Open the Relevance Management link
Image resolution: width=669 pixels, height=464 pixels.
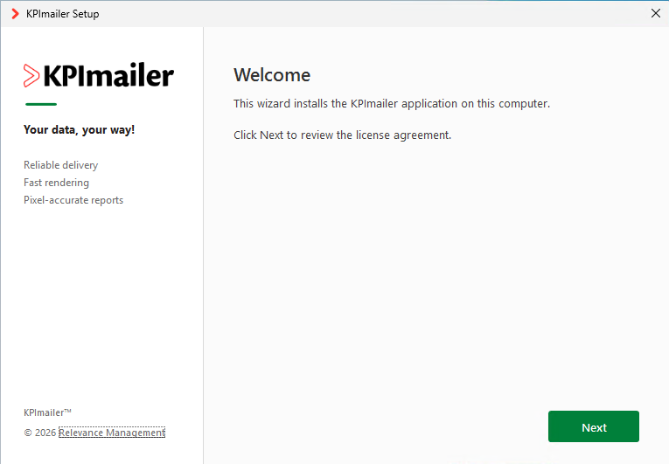coord(112,433)
